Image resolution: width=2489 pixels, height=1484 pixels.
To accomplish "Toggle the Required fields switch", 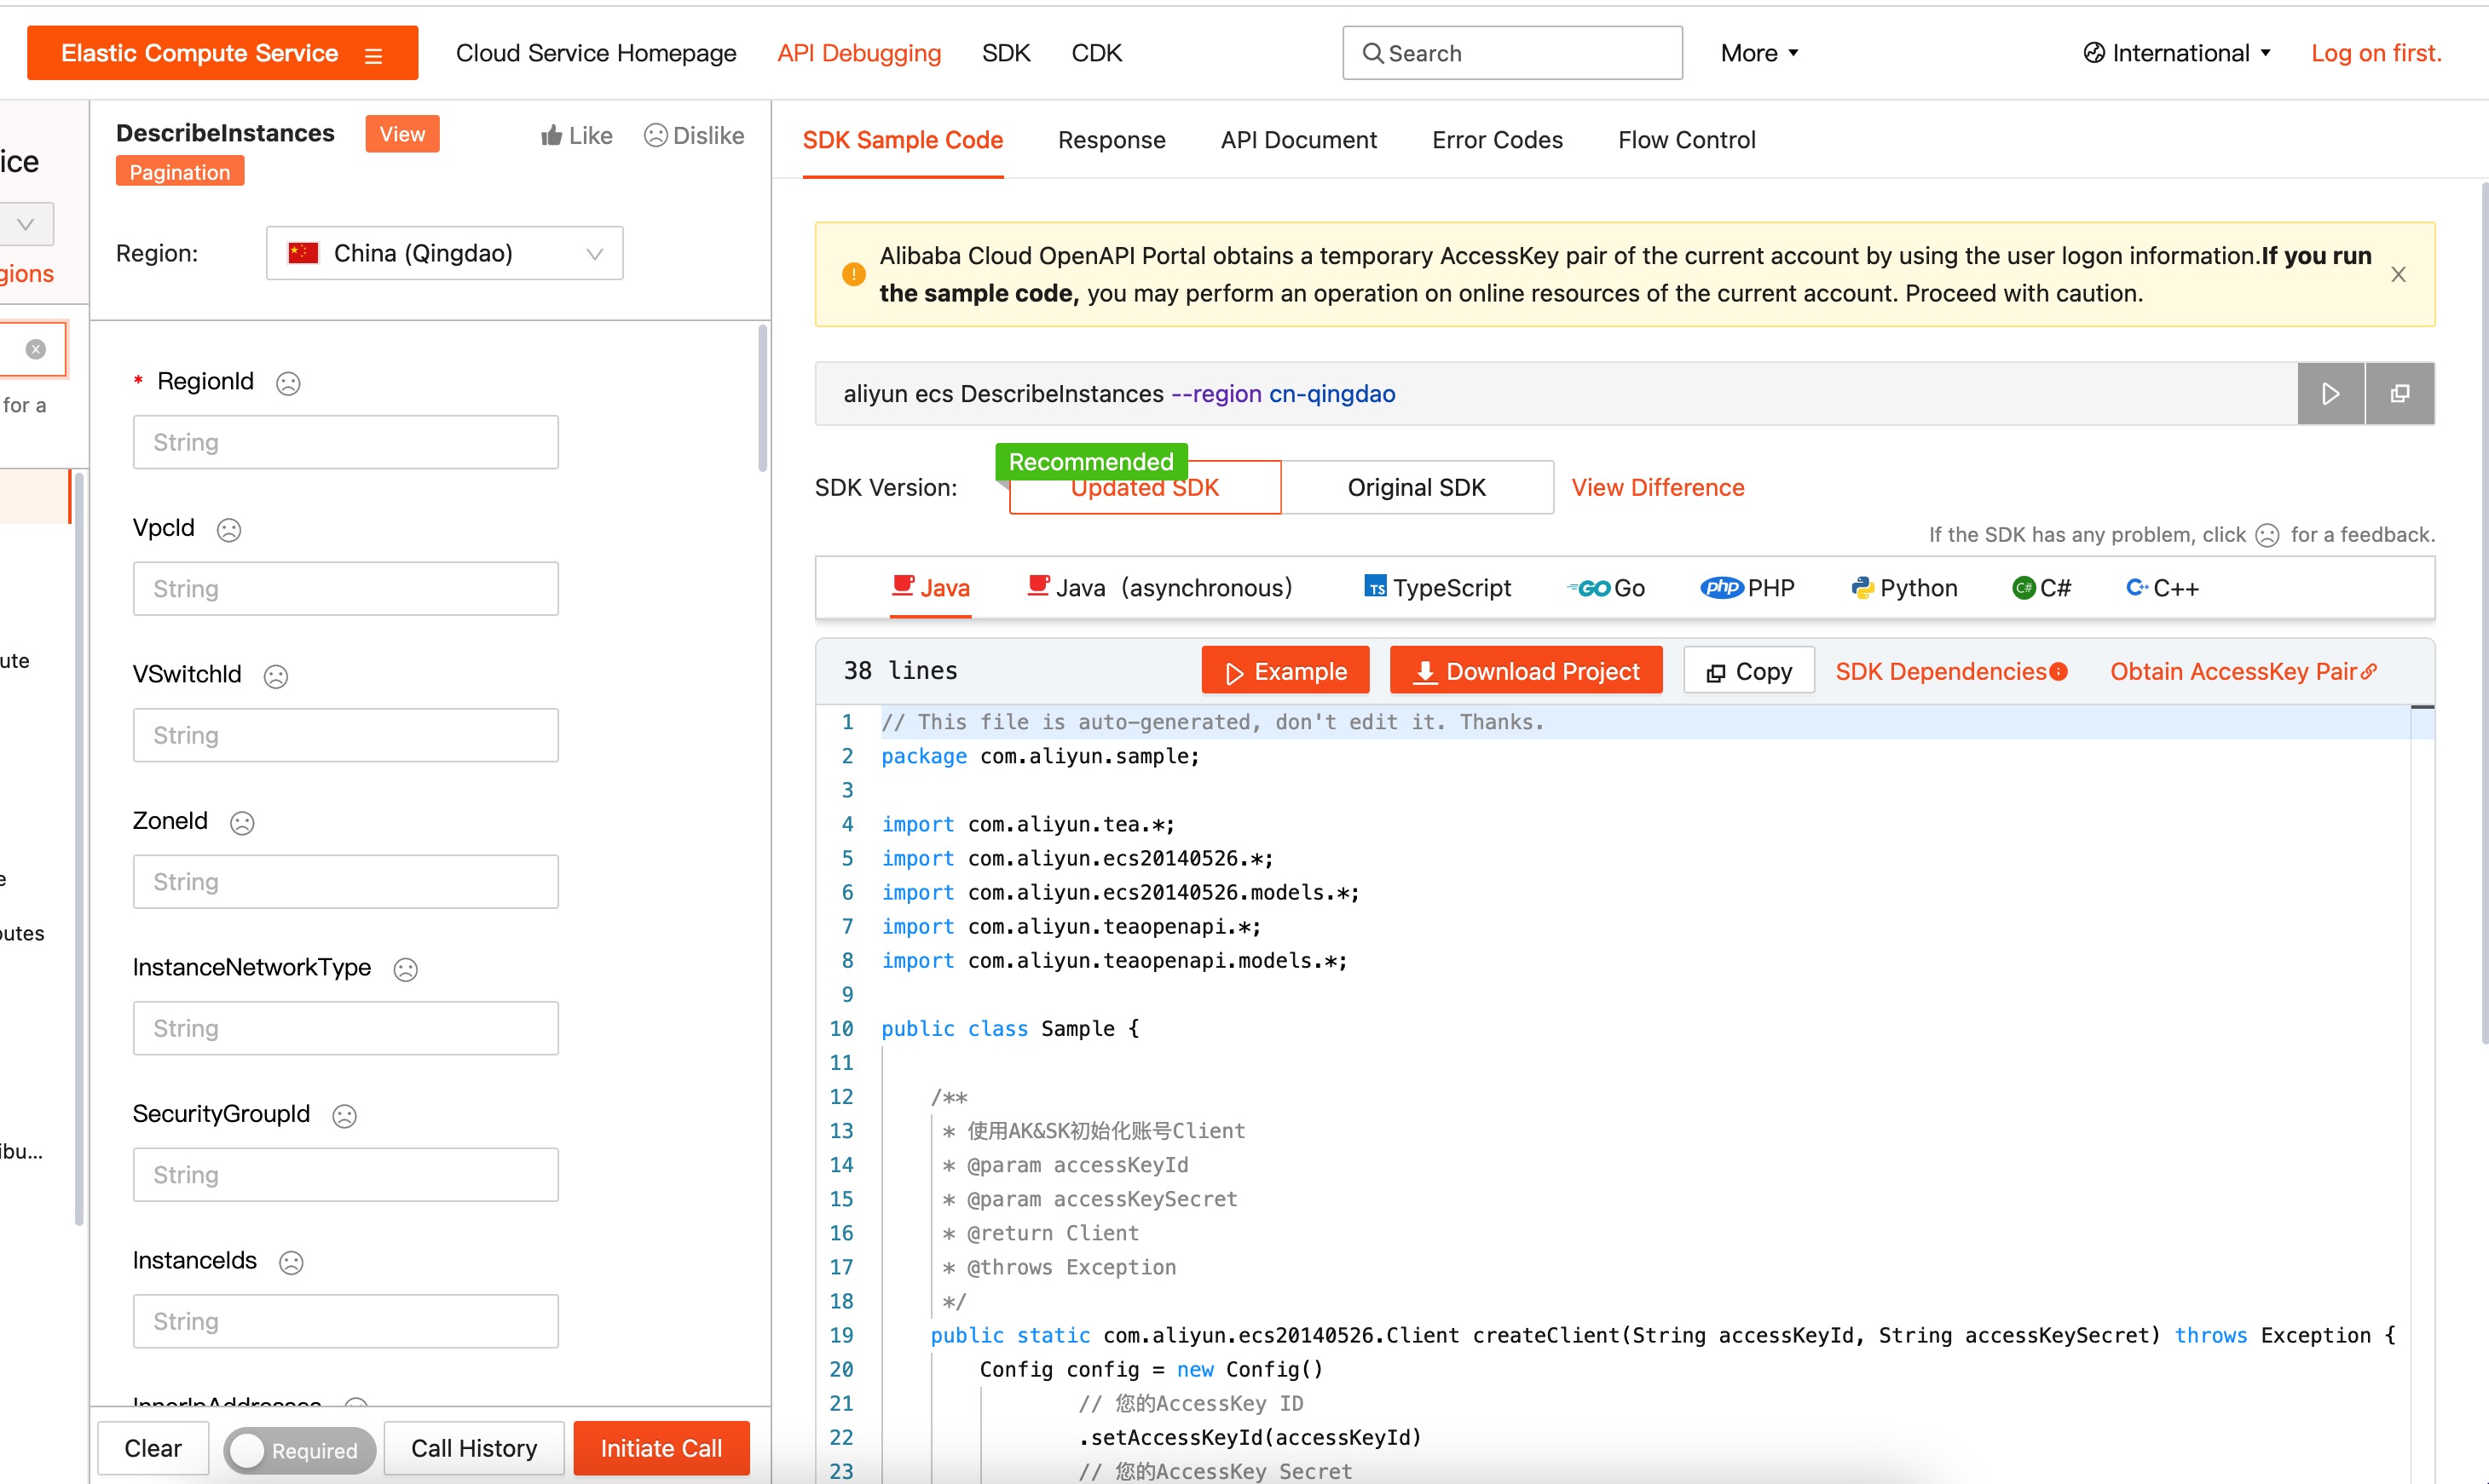I will tap(292, 1449).
